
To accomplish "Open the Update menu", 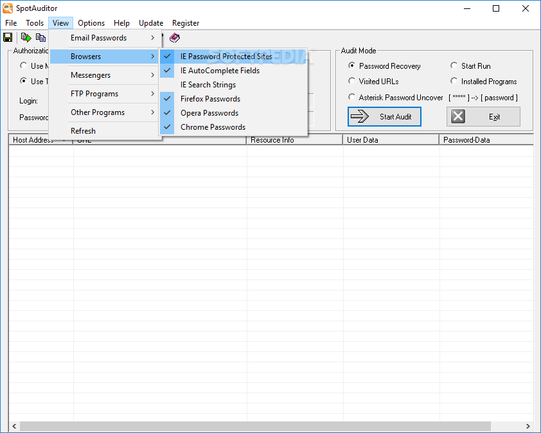I will (151, 23).
